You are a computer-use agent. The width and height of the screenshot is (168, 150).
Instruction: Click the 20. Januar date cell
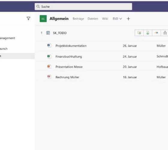[x=130, y=67]
